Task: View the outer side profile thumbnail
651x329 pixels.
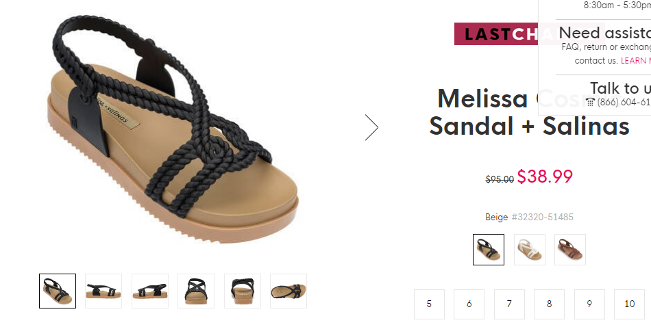Action: point(103,291)
